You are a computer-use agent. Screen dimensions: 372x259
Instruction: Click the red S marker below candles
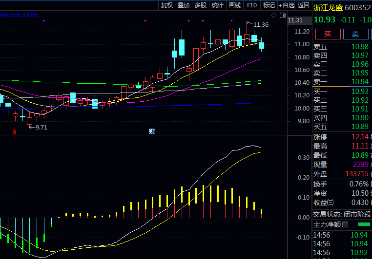(x=15, y=131)
